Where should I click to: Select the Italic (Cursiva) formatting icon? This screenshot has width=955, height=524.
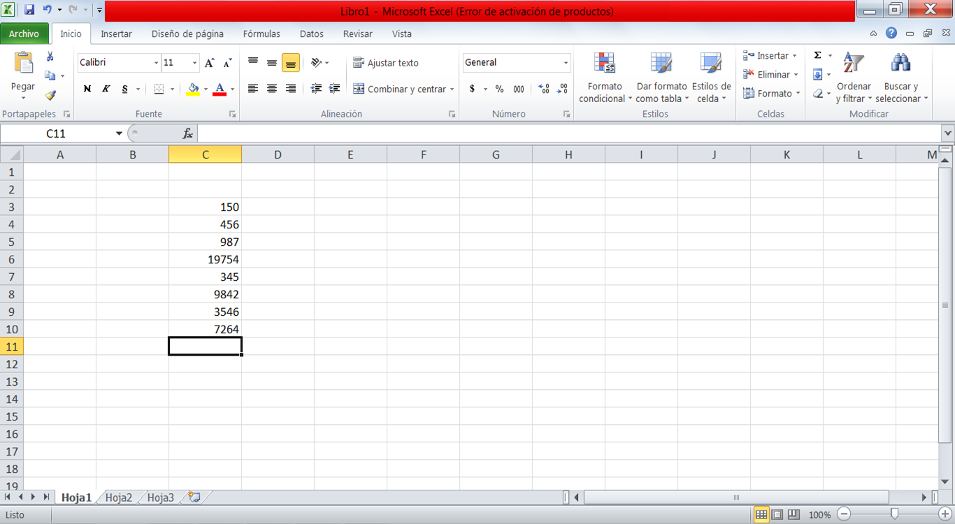click(106, 89)
